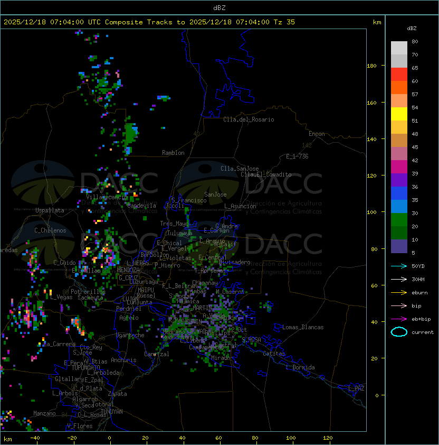
Task: Click the 'TUPUNGATO' label on the map
Action: [85, 368]
